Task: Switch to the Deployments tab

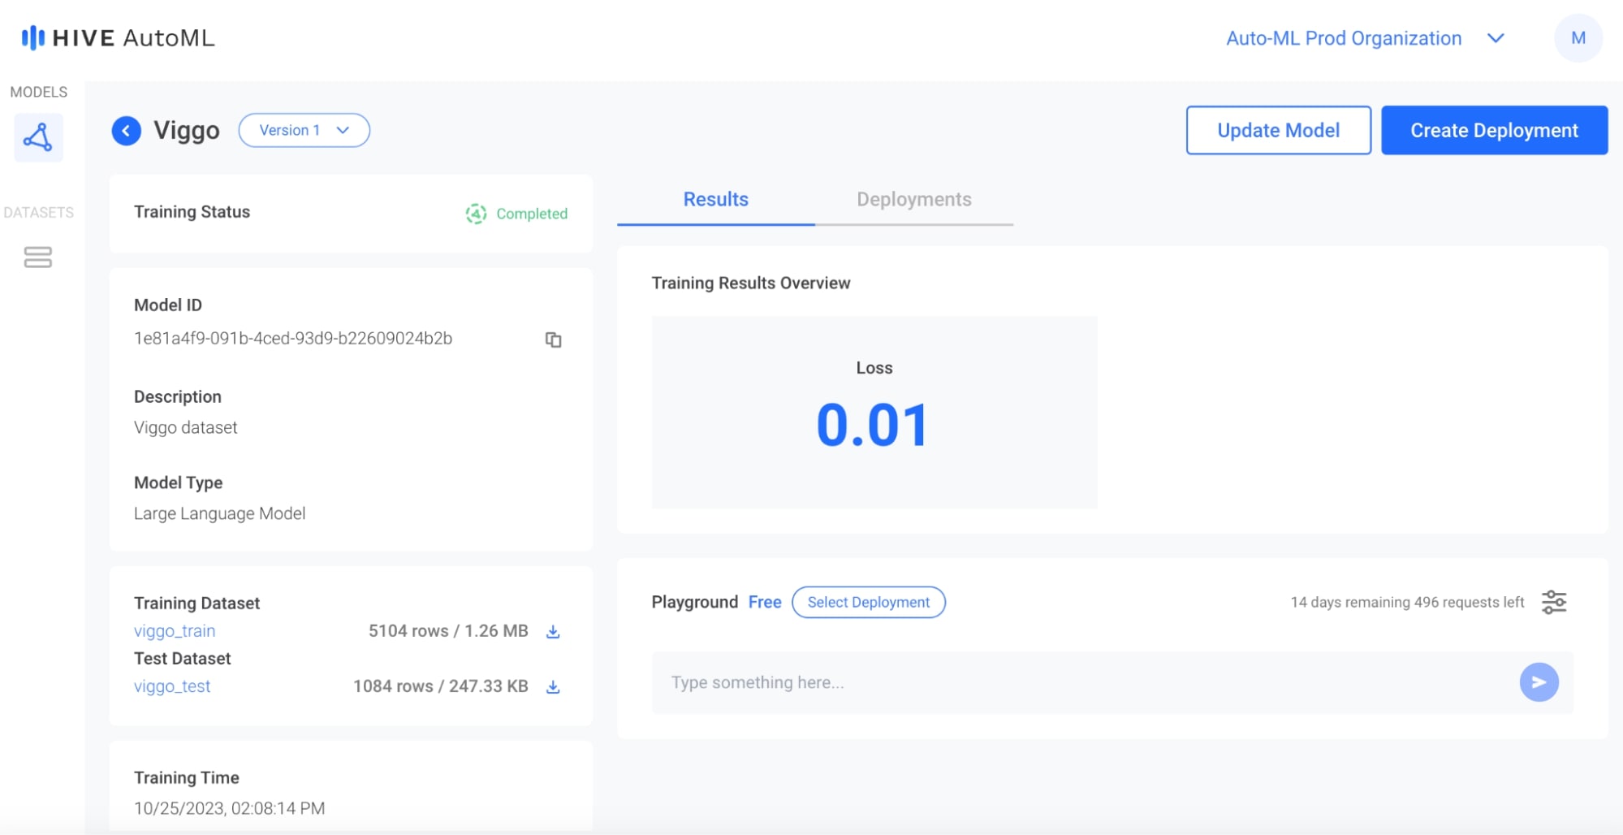Action: point(913,199)
